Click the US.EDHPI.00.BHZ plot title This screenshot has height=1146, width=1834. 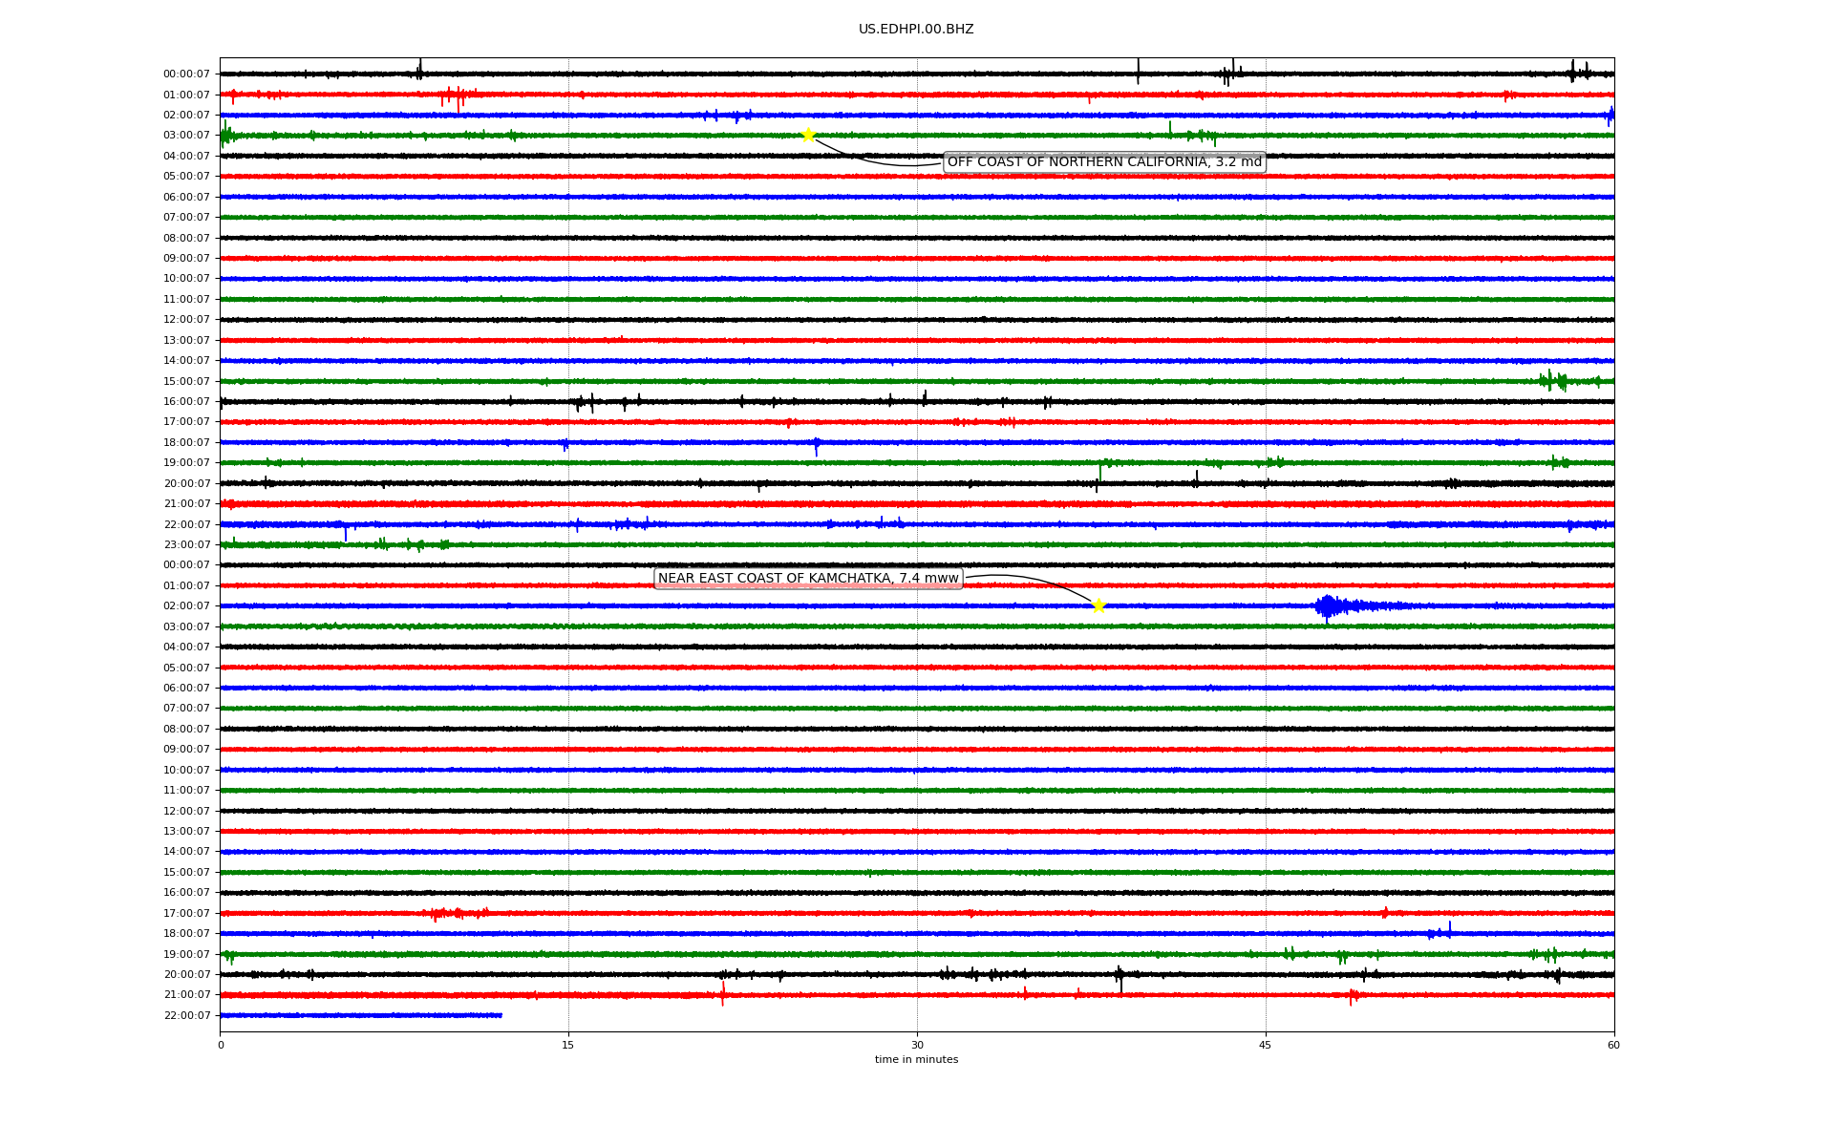[916, 30]
